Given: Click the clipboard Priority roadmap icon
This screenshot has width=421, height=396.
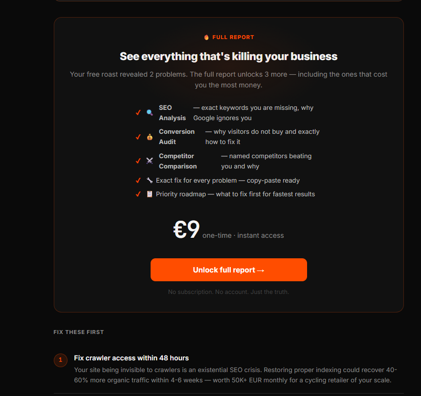Looking at the screenshot, I should (150, 194).
